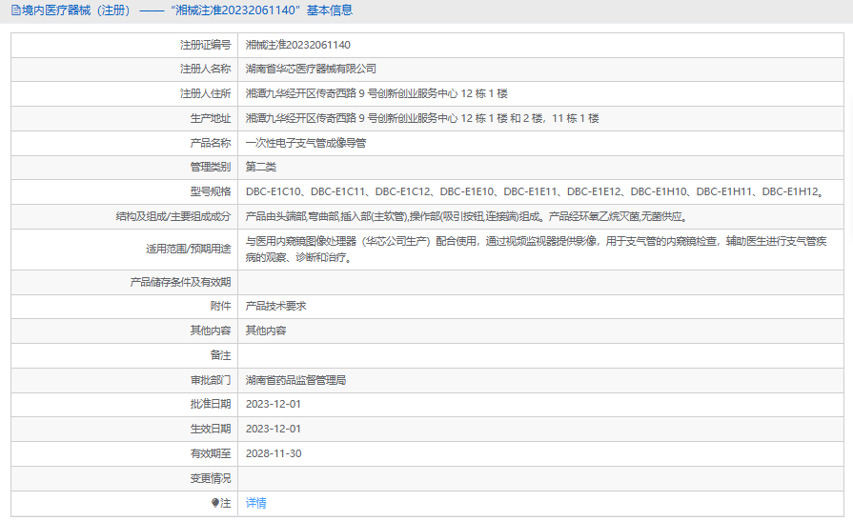The width and height of the screenshot is (853, 521).
Task: Click the 附件 label
Action: point(221,306)
